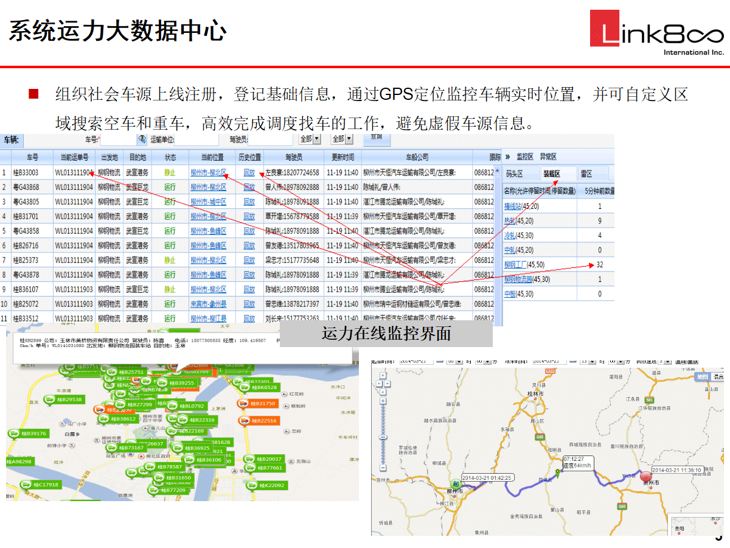Click the orange truck marker 桂B31750
The height and width of the screenshot is (548, 730).
(258, 404)
